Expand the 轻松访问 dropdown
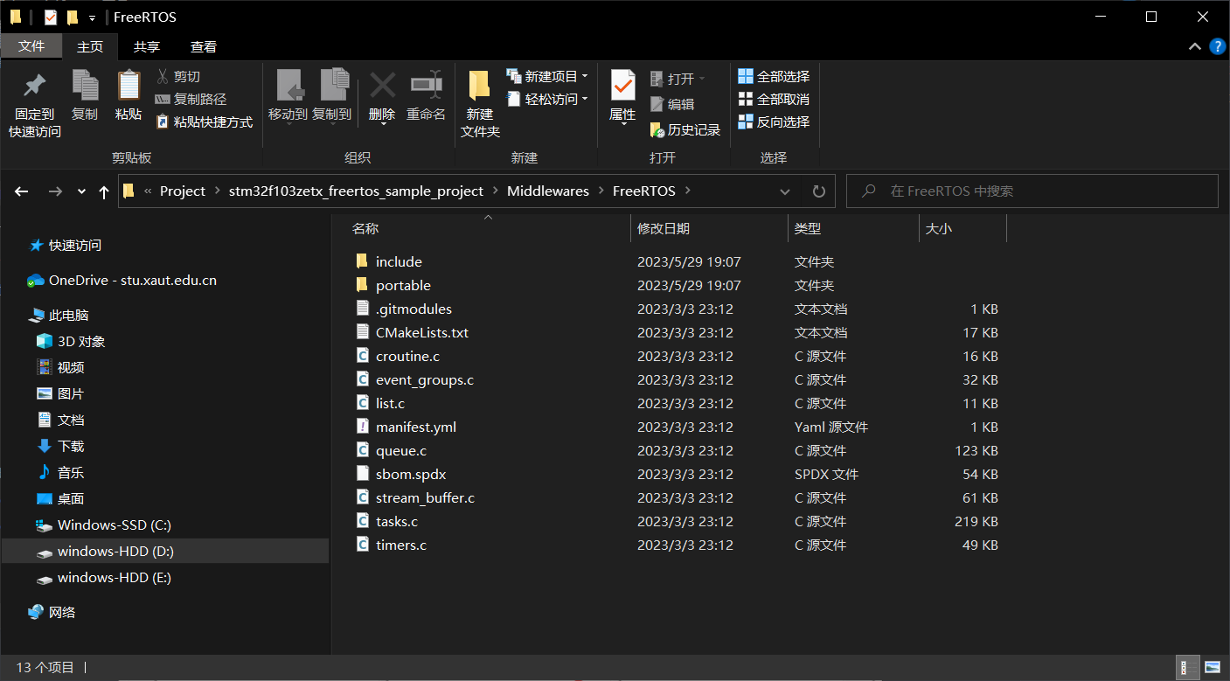Image resolution: width=1230 pixels, height=681 pixels. click(x=585, y=100)
